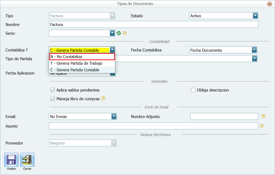Click the Grabar save disk icon
This screenshot has height=175, width=275.
pos(11,160)
